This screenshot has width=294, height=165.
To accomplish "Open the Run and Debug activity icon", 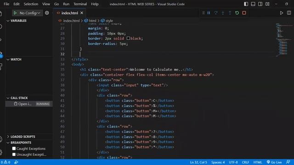I will pos(1,54).
